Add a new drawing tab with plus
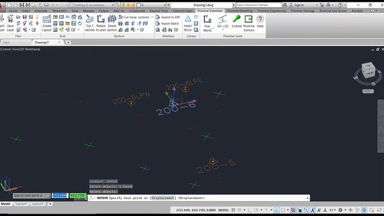384x216 pixels. coord(68,43)
